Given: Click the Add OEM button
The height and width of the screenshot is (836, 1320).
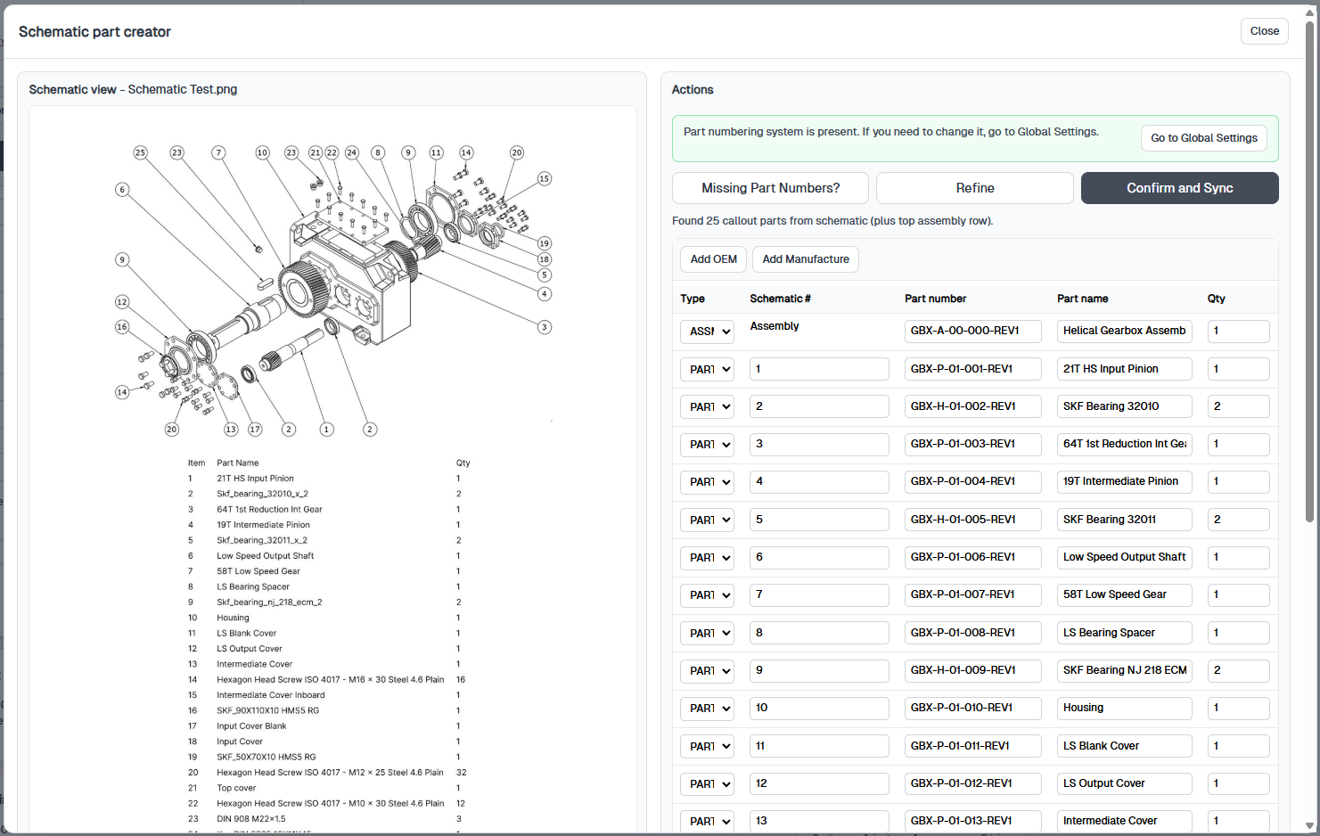Looking at the screenshot, I should [713, 259].
